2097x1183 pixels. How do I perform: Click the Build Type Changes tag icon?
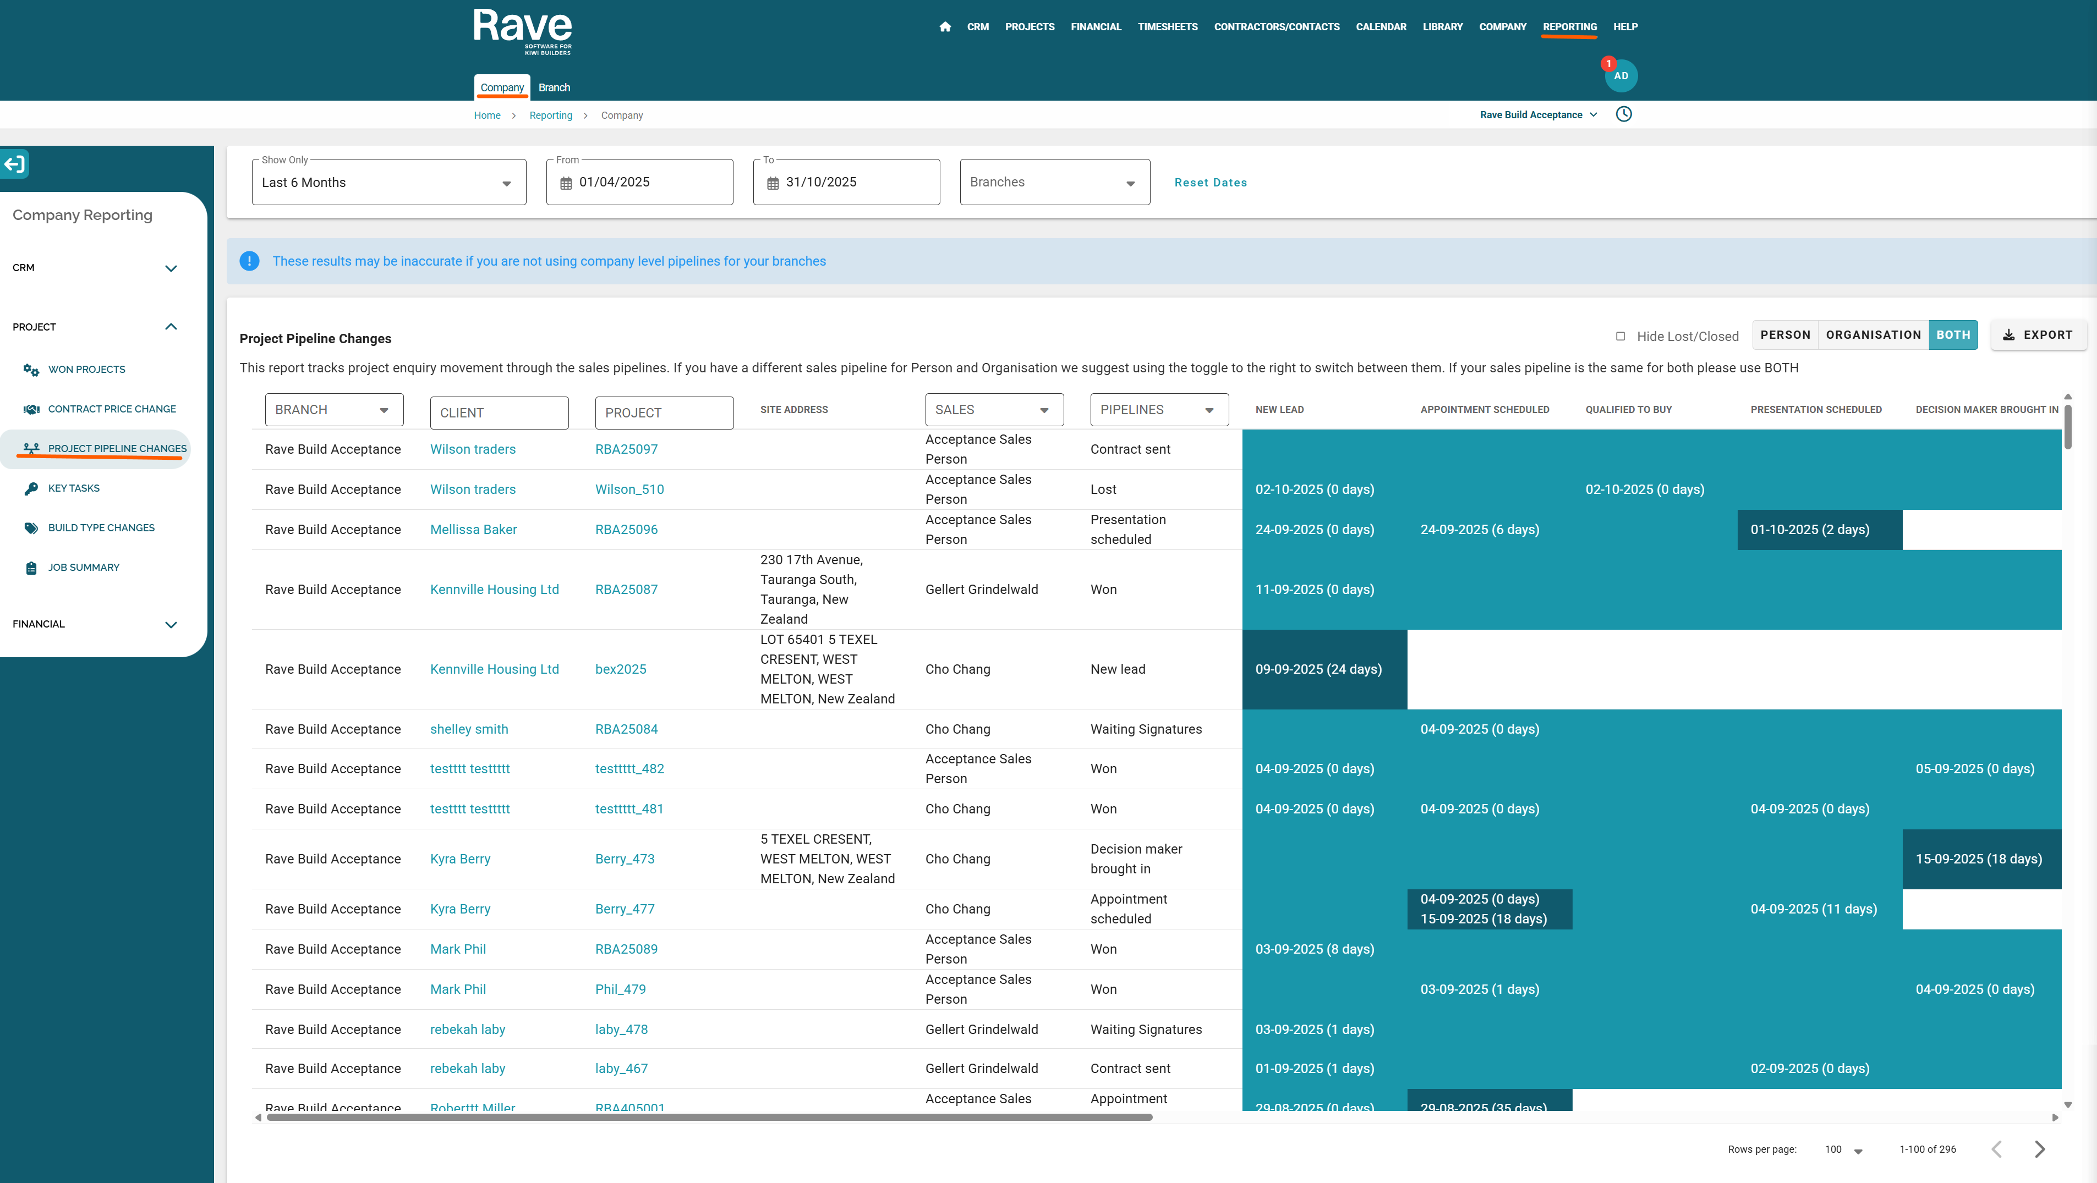click(31, 528)
